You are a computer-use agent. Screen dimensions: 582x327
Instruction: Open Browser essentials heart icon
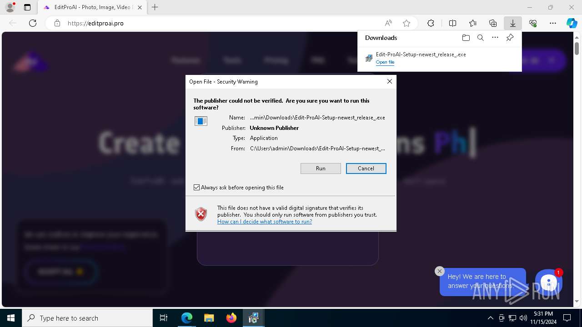click(x=533, y=23)
